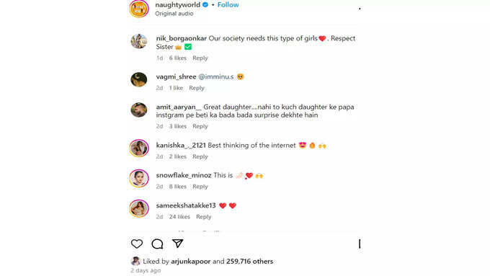490x276 pixels.
Task: Open amit_aaryan__ username link
Action: pyautogui.click(x=179, y=107)
